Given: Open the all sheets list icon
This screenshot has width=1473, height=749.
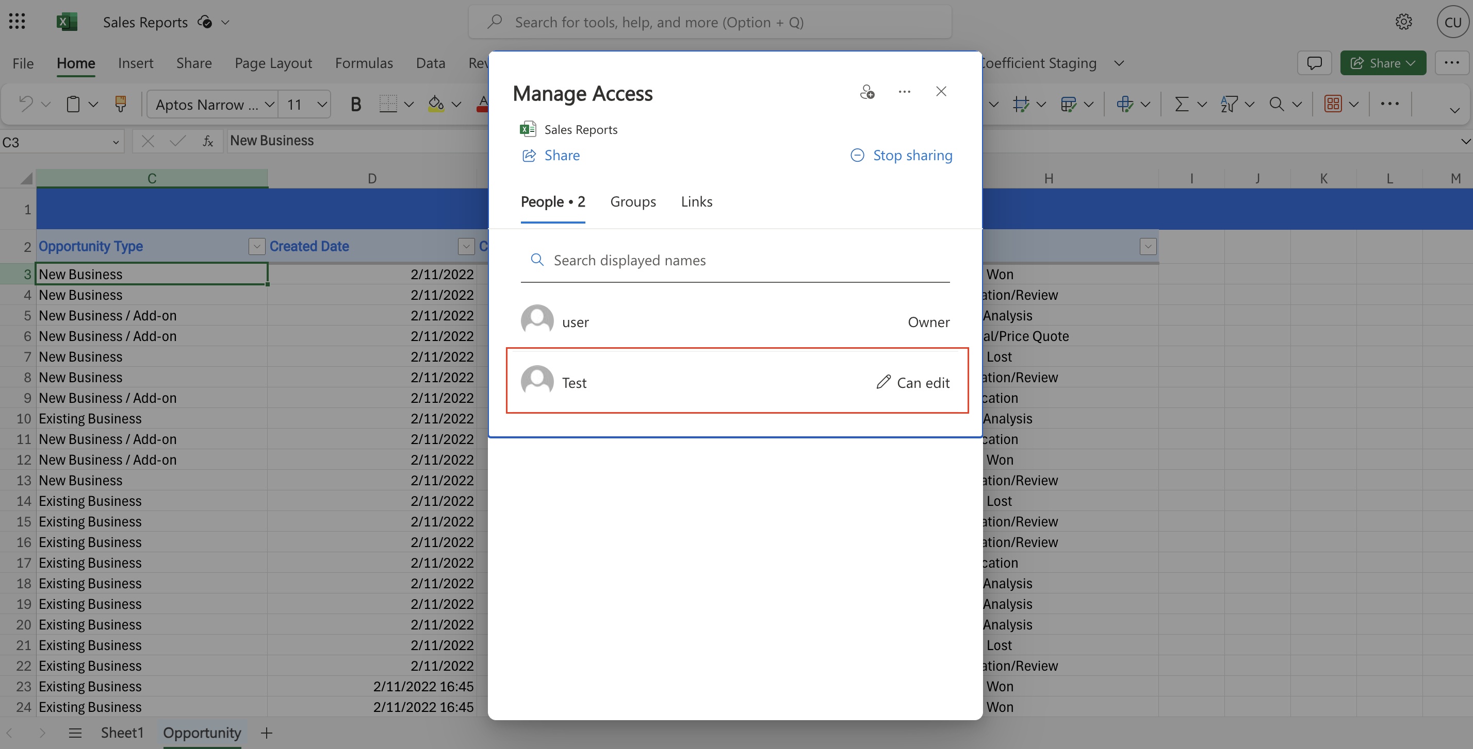Looking at the screenshot, I should [x=75, y=733].
